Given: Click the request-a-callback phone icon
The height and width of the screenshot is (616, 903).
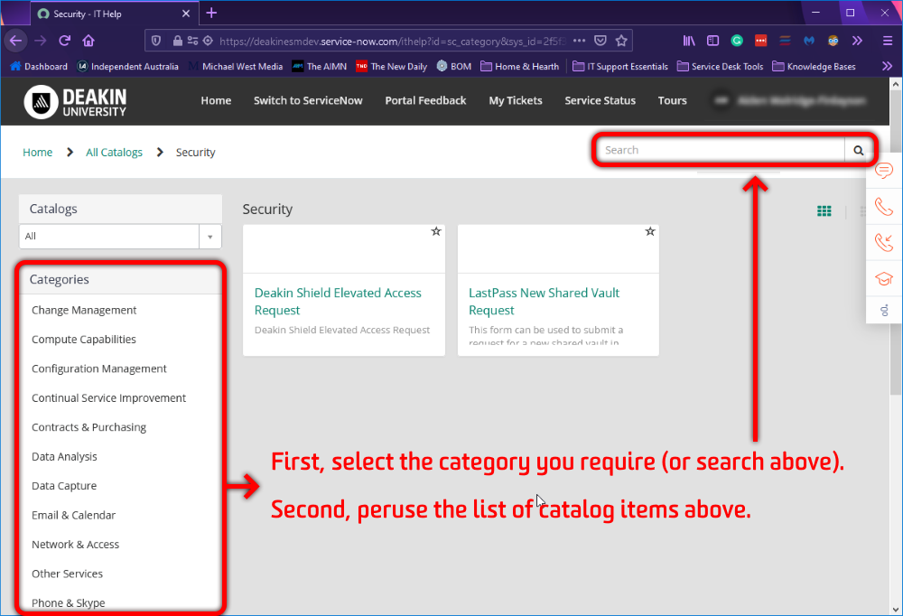Looking at the screenshot, I should click(883, 242).
